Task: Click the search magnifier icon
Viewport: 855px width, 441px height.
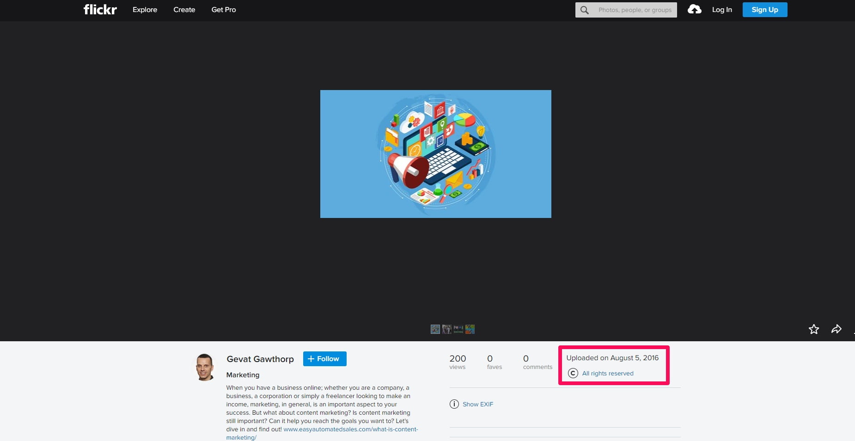Action: click(585, 10)
